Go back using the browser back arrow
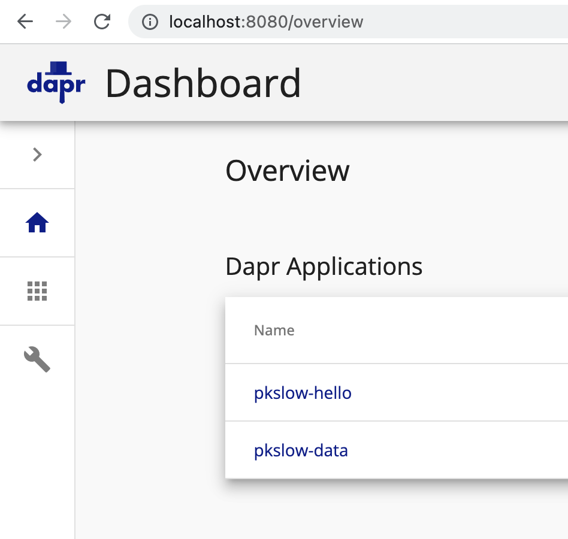Image resolution: width=568 pixels, height=539 pixels. coord(25,22)
